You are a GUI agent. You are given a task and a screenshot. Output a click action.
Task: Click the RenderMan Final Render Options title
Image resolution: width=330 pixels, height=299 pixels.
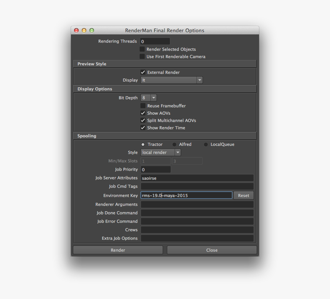coord(165,31)
